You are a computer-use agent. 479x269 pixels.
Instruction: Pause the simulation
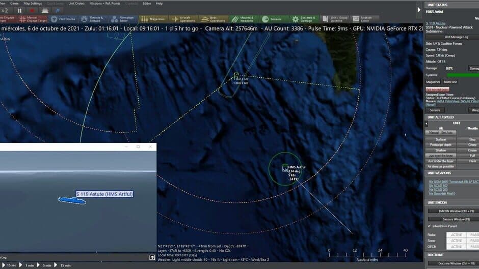pyautogui.click(x=20, y=11)
